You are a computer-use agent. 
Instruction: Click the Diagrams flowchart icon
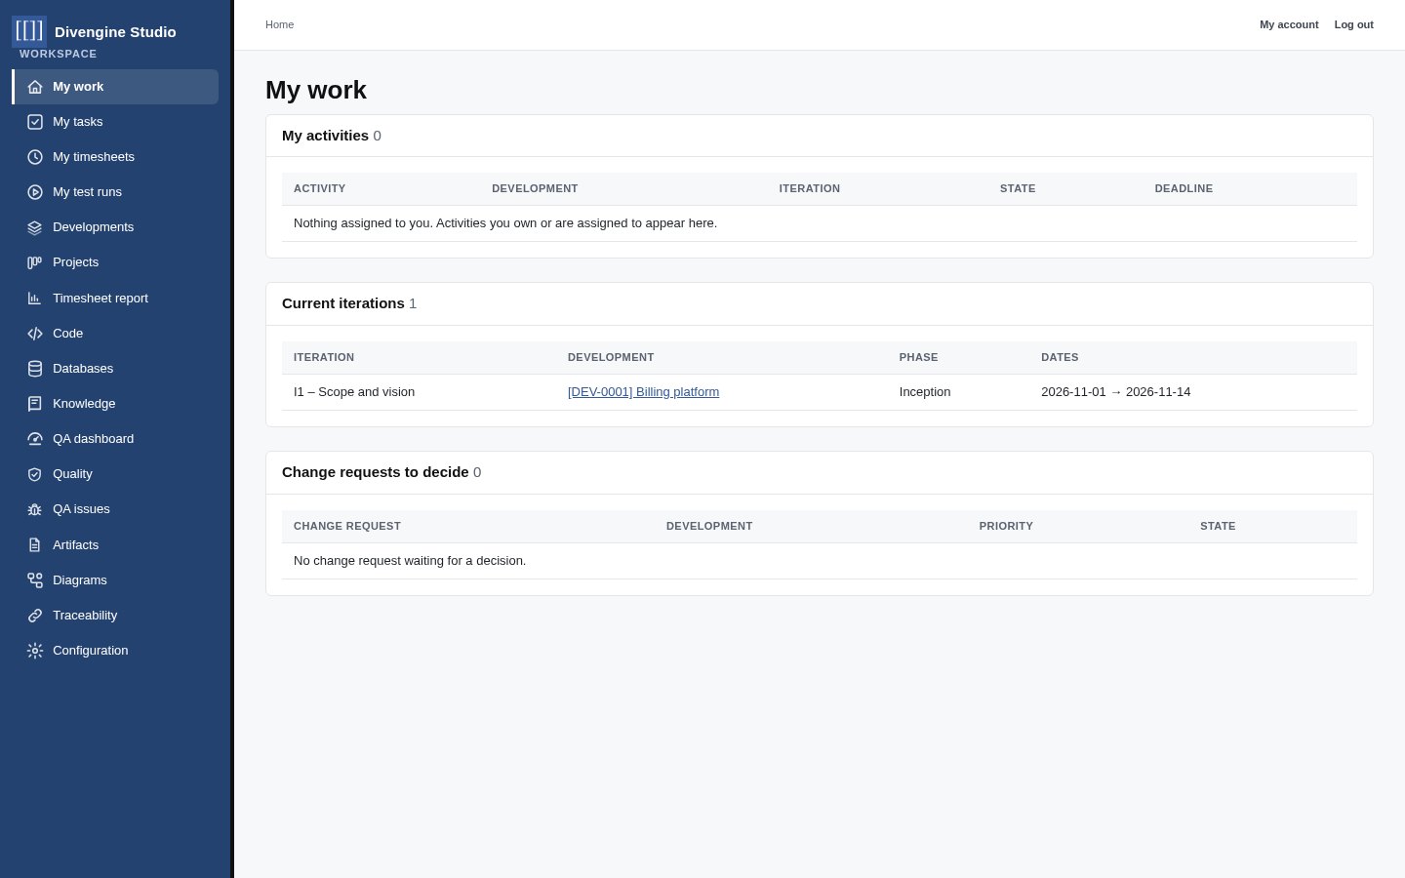[35, 580]
